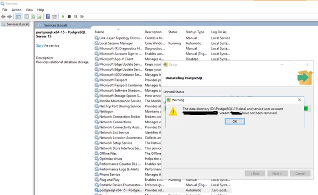The height and width of the screenshot is (195, 318).
Task: Select the Network List Service row
Action: pyautogui.click(x=128, y=132)
